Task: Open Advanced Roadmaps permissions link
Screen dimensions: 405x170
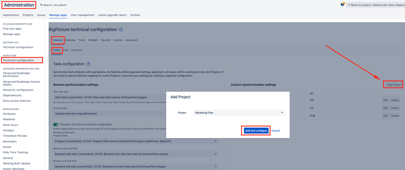Action: click(16, 75)
